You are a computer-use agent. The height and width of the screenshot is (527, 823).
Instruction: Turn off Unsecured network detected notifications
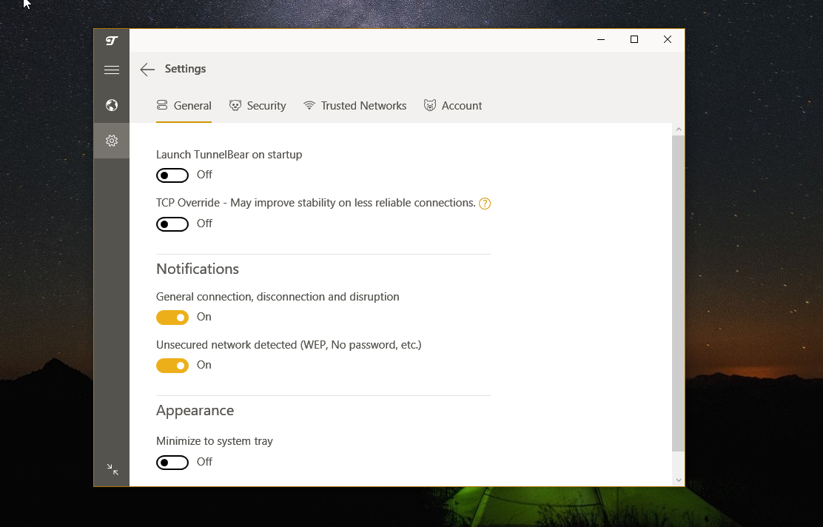172,366
